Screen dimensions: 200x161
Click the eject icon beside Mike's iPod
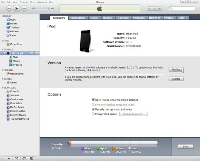(37, 53)
